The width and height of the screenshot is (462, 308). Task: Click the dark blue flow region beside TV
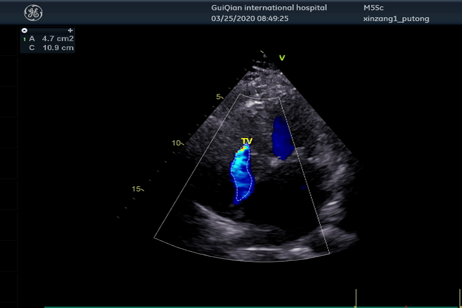pos(282,138)
